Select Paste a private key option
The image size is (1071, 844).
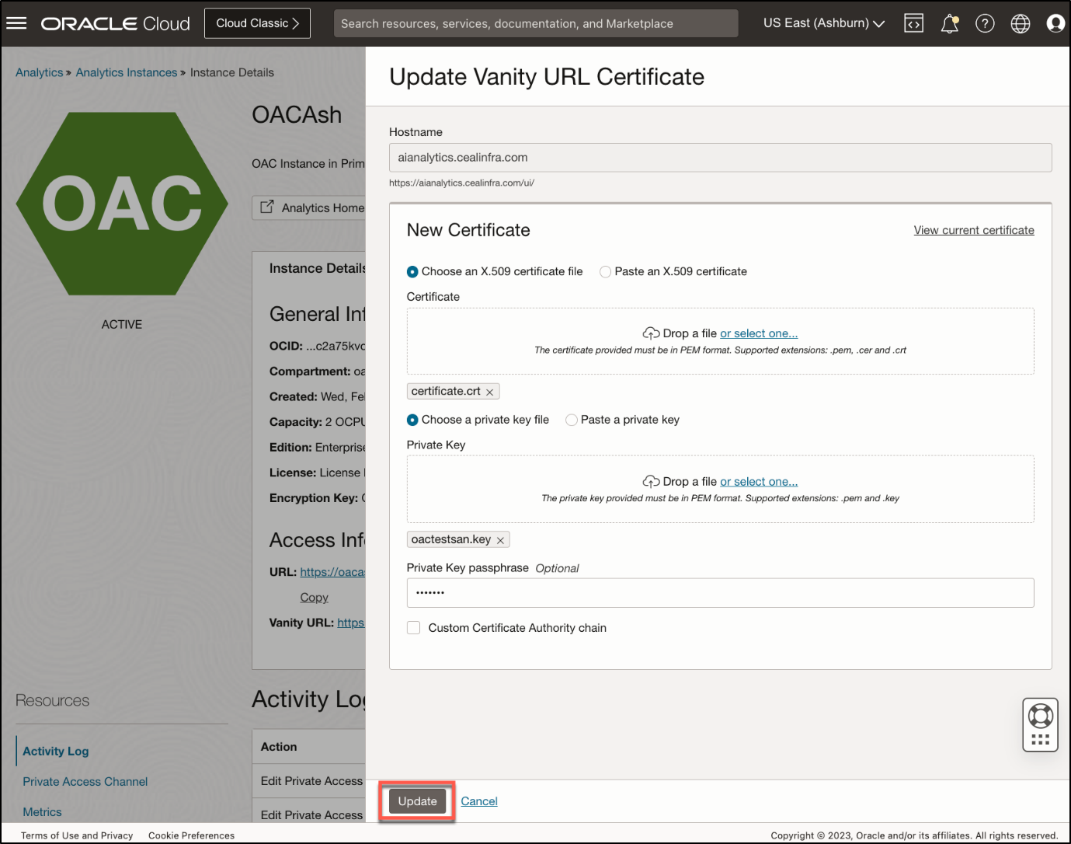[x=572, y=420]
